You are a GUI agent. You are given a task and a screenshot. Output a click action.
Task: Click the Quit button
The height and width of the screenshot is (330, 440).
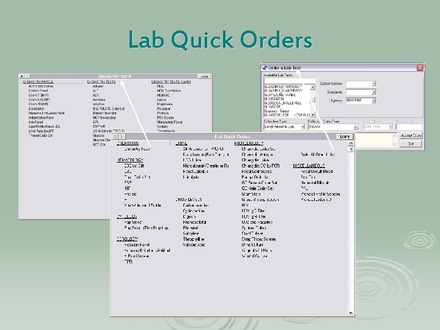click(411, 144)
